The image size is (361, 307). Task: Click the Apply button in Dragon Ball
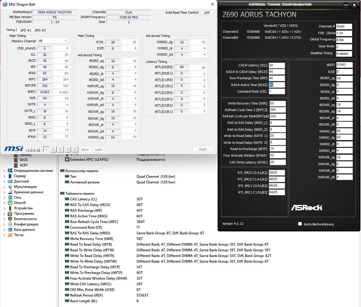point(203,149)
